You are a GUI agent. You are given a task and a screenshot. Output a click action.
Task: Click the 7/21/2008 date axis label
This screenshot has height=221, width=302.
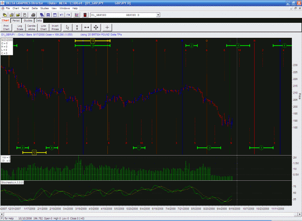tap(183, 209)
